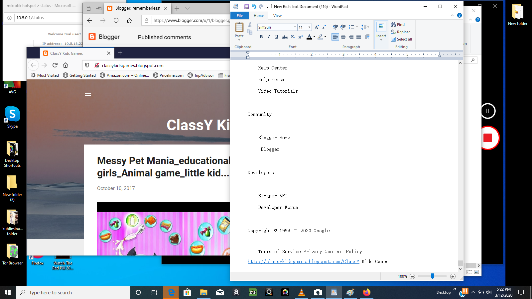The width and height of the screenshot is (532, 299).
Task: Apply strikethrough formatting
Action: (285, 37)
